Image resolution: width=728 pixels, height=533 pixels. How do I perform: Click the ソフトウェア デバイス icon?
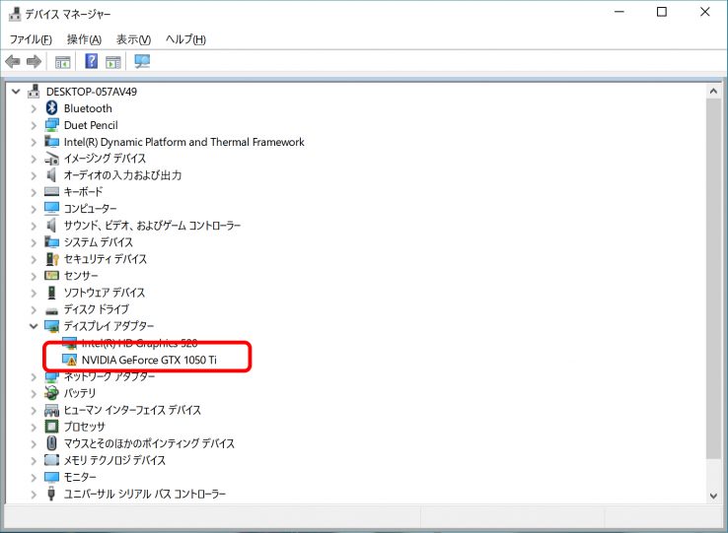(x=51, y=293)
